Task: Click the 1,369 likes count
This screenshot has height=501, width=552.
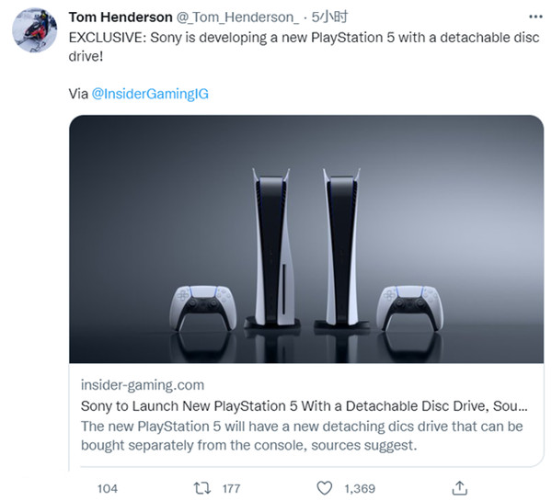Action: click(361, 488)
